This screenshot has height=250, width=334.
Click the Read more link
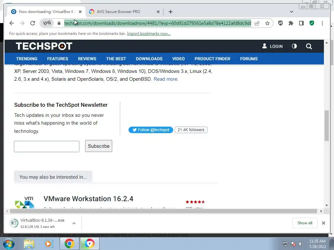[x=166, y=79]
